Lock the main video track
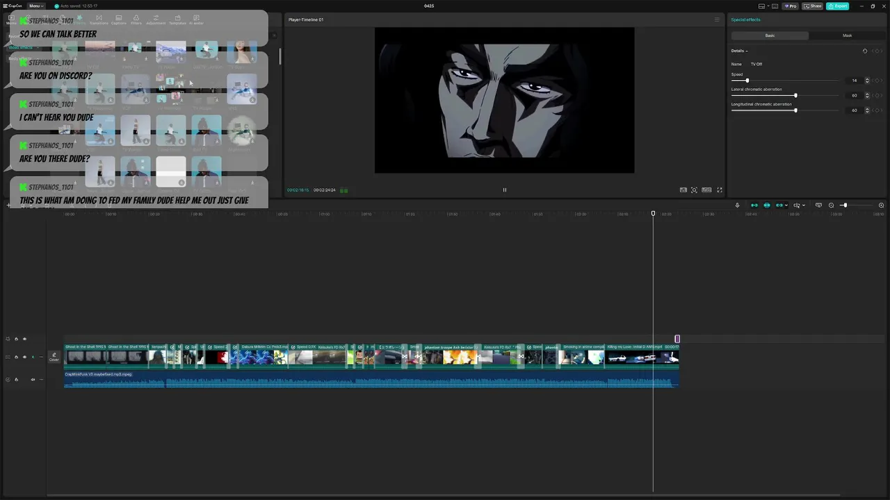This screenshot has height=500, width=890. 16,357
